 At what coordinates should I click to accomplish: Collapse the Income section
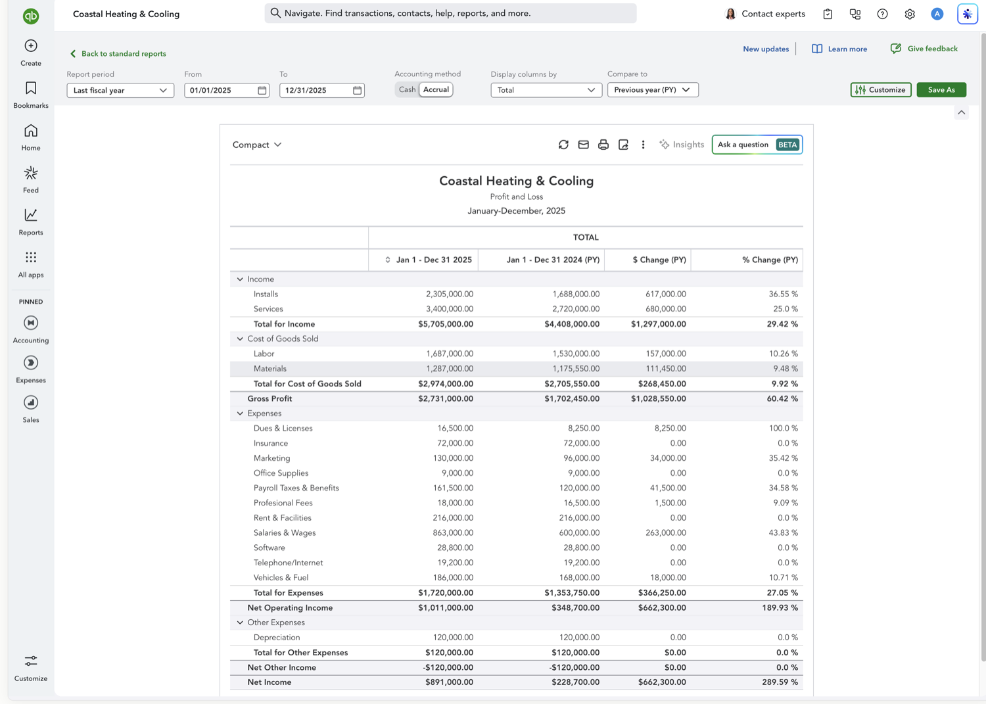click(x=240, y=279)
